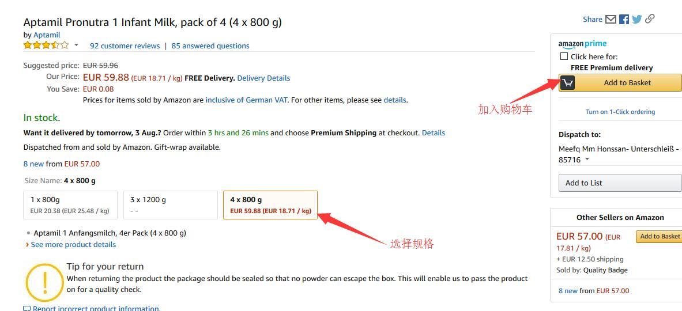Add the EUR 57.00 other seller offer to basket
This screenshot has width=682, height=311.
pyautogui.click(x=659, y=236)
